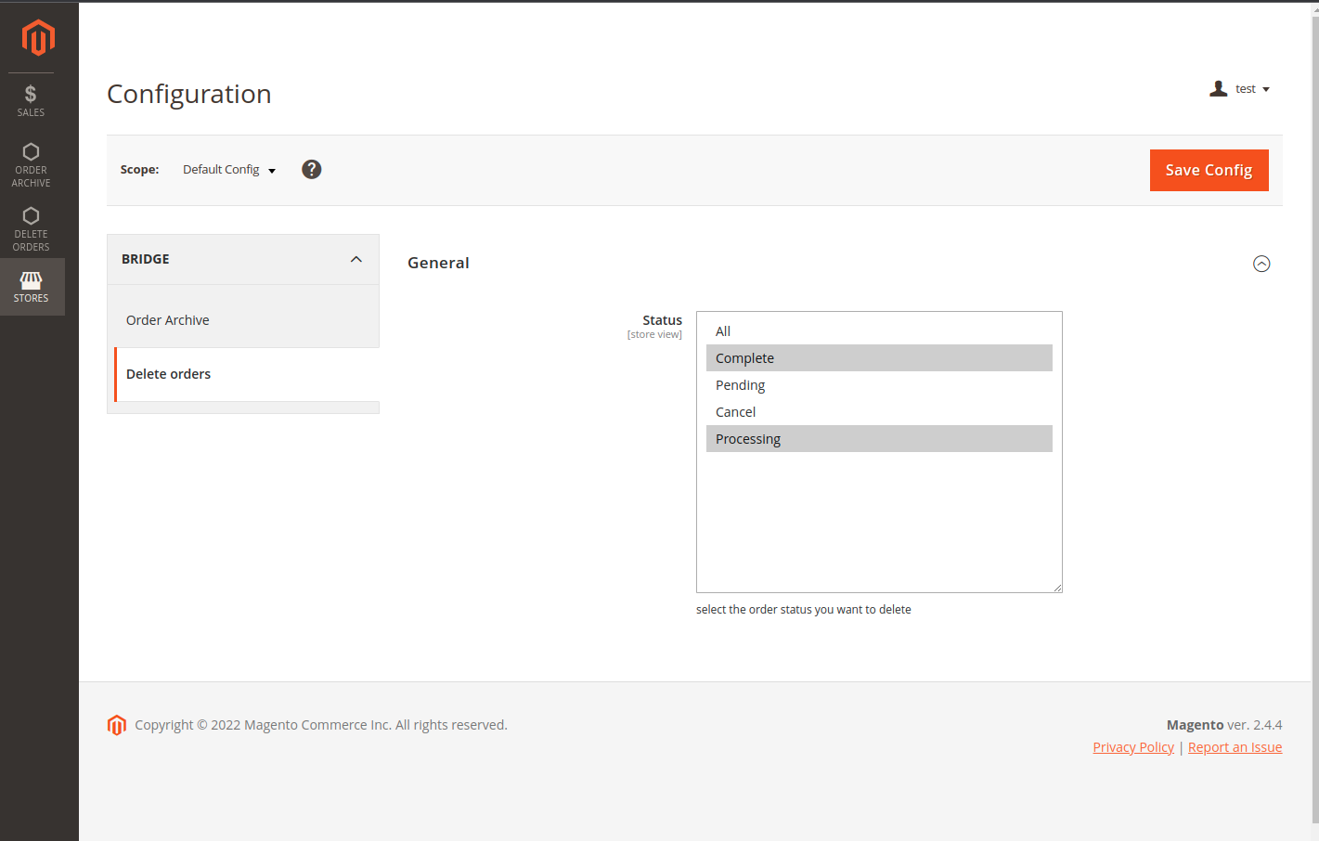The image size is (1319, 841).
Task: Click the Magento logo in the sidebar
Action: pyautogui.click(x=38, y=38)
